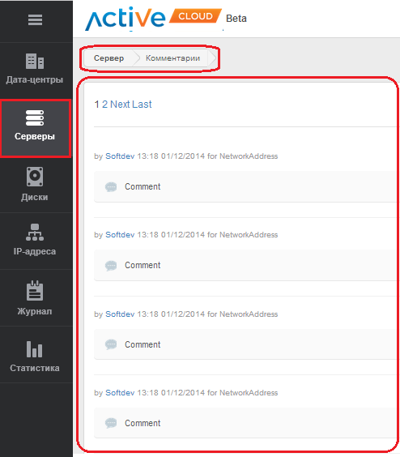Click the Active Cloud logo
Screen dimensions: 400x457
click(x=153, y=19)
